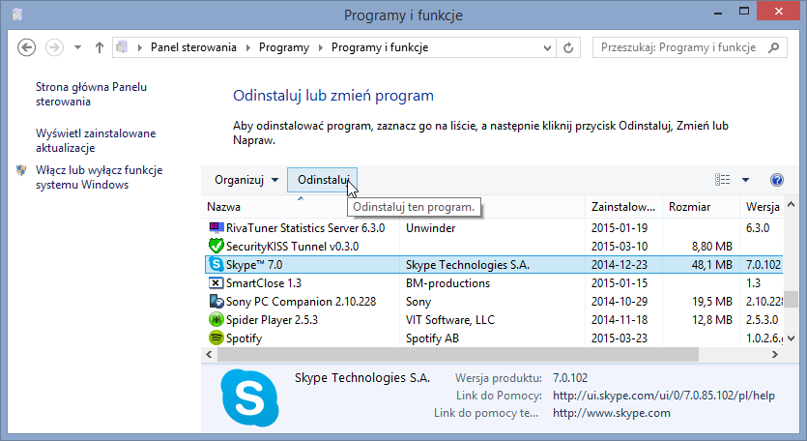Click the Odinstaluj button
Screen dimensions: 807x441
(x=322, y=180)
